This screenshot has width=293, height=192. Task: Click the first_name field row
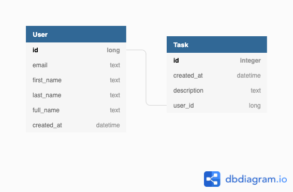[x=76, y=80]
